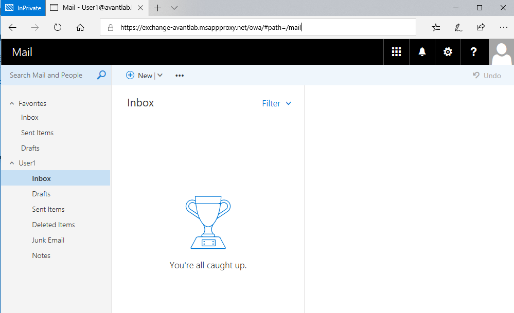Open the Filter dropdown

tap(276, 103)
